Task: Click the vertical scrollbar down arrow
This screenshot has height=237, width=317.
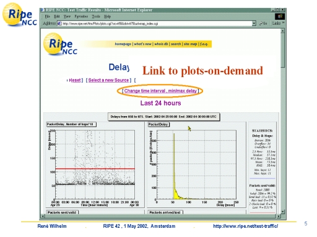Action: tap(282, 212)
